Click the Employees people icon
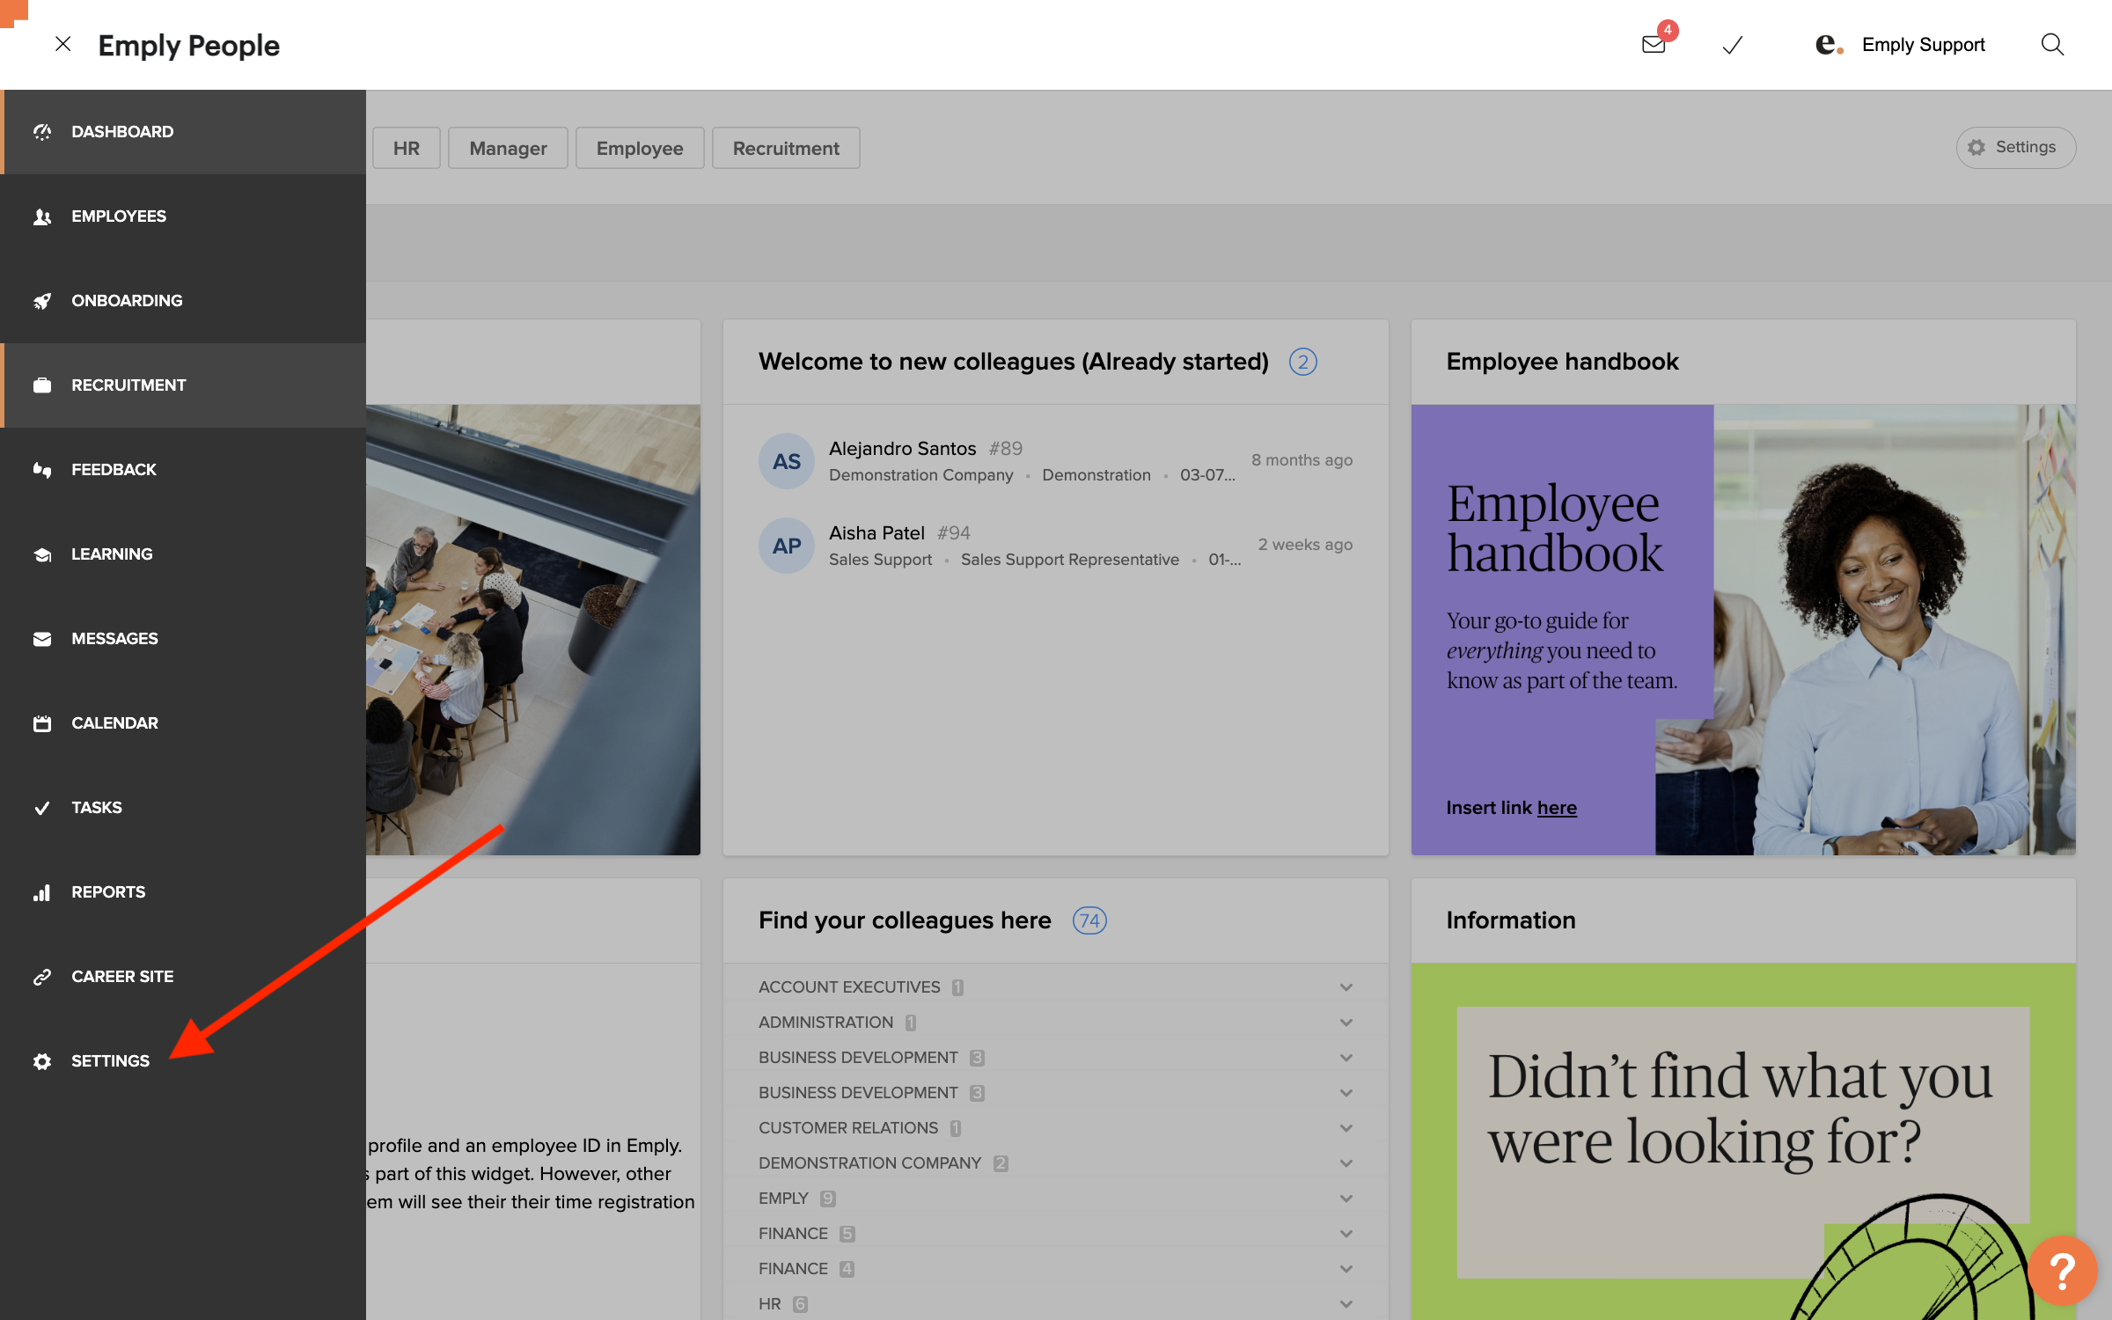This screenshot has width=2112, height=1320. 42,216
